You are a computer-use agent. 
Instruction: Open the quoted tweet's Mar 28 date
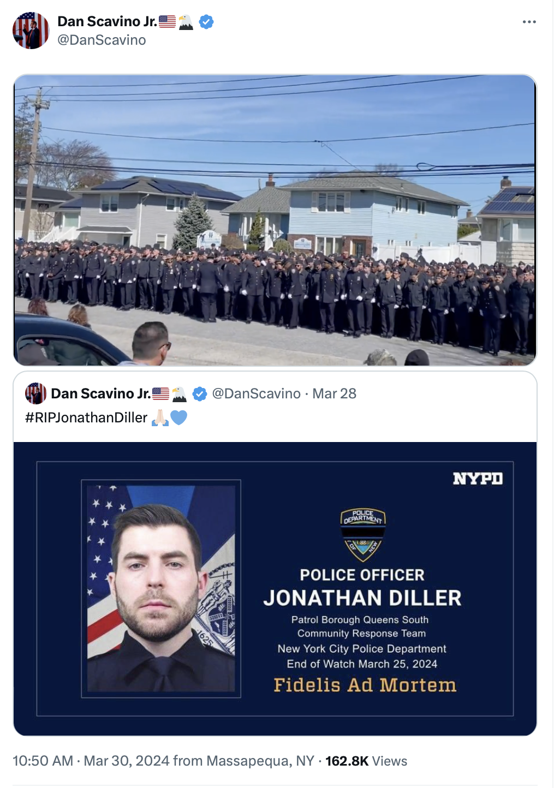[x=334, y=393]
